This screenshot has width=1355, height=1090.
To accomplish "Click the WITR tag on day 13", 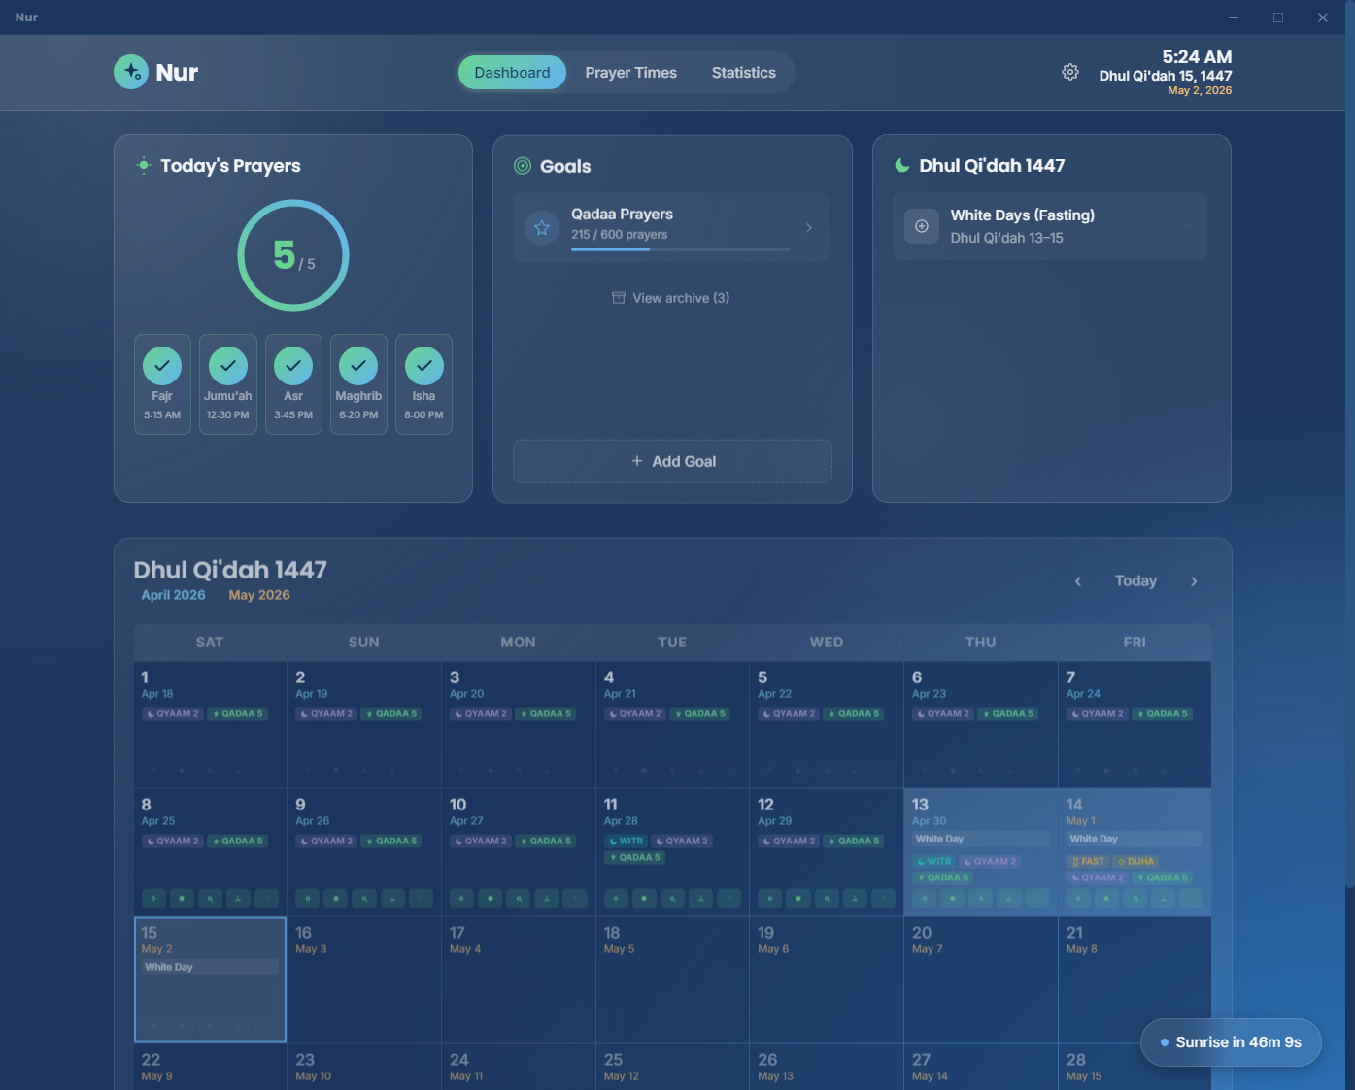I will [x=934, y=861].
